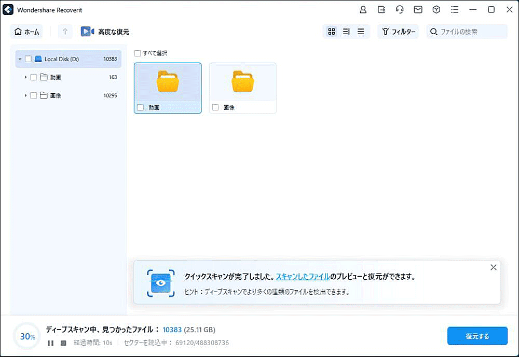Select the Local Disk (D:) checkbox
519x357 pixels.
tap(28, 59)
